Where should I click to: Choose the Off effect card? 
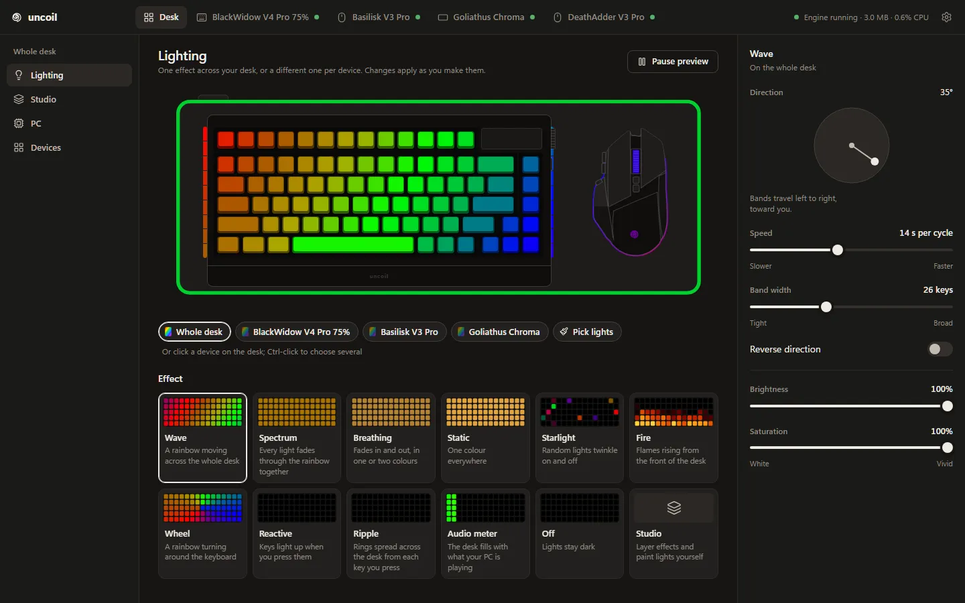coord(580,533)
